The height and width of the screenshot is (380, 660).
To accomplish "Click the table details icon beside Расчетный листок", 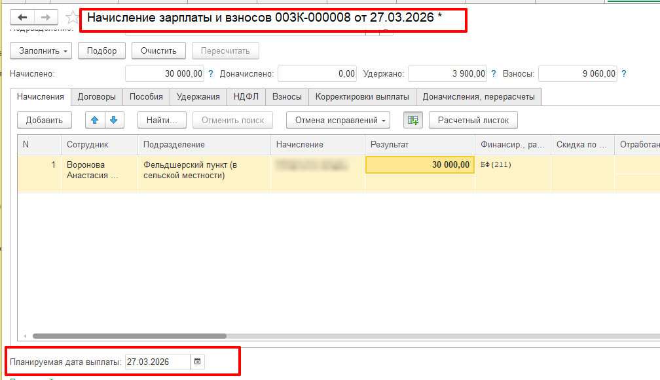I will [412, 120].
